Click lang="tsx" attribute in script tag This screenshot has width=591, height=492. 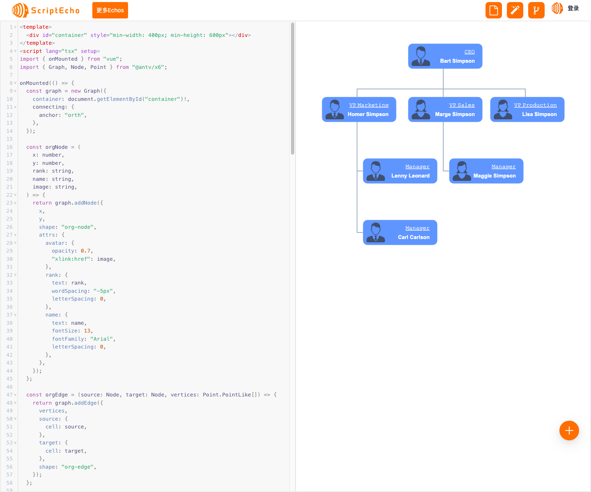point(62,51)
